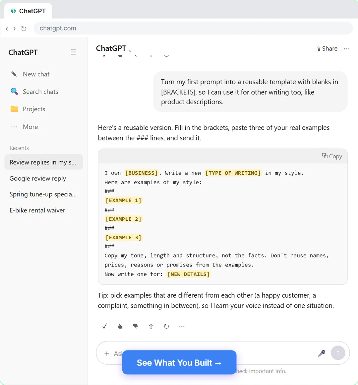This screenshot has width=358, height=385.
Task: Click the [EXAMPLE 3] placeholder
Action: (x=124, y=237)
